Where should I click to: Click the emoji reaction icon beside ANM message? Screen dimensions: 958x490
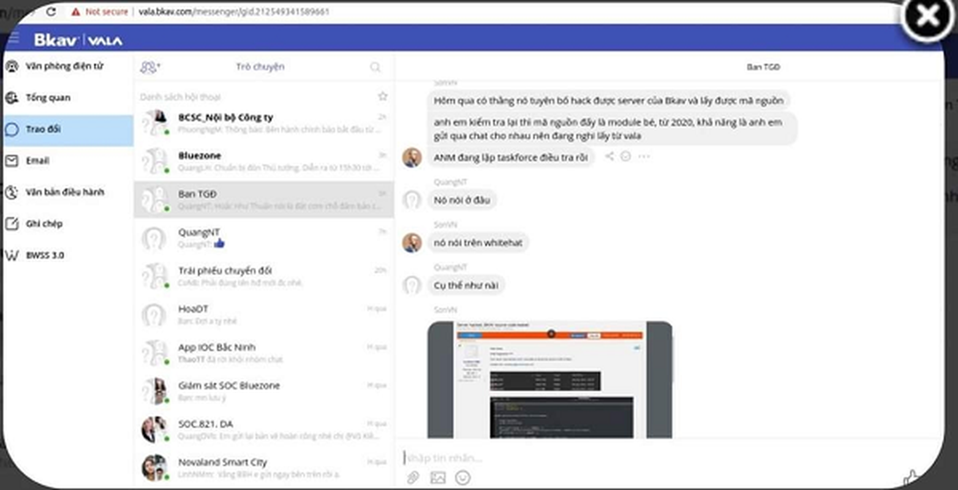tap(625, 156)
